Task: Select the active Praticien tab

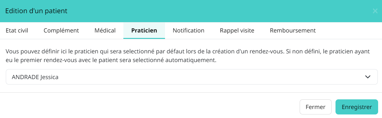Action: pos(144,31)
